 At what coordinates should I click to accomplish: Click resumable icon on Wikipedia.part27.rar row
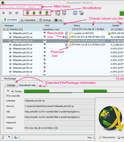coord(66,45)
